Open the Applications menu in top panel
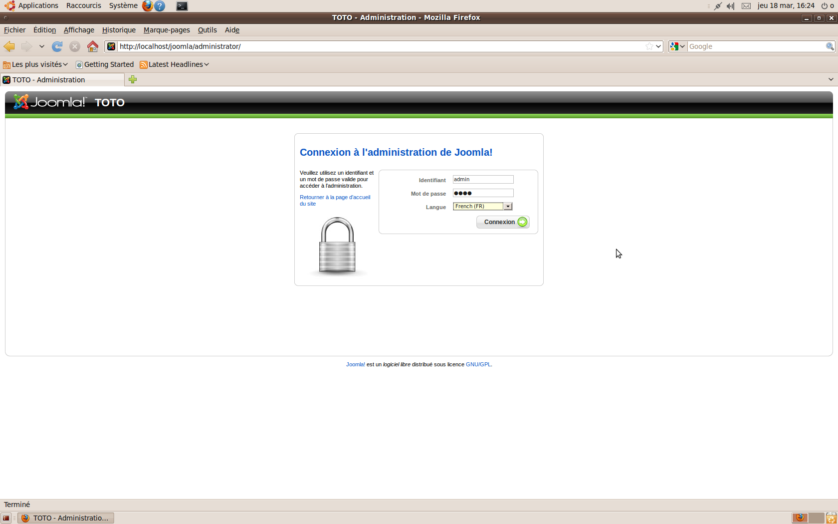The image size is (838, 524). (32, 5)
